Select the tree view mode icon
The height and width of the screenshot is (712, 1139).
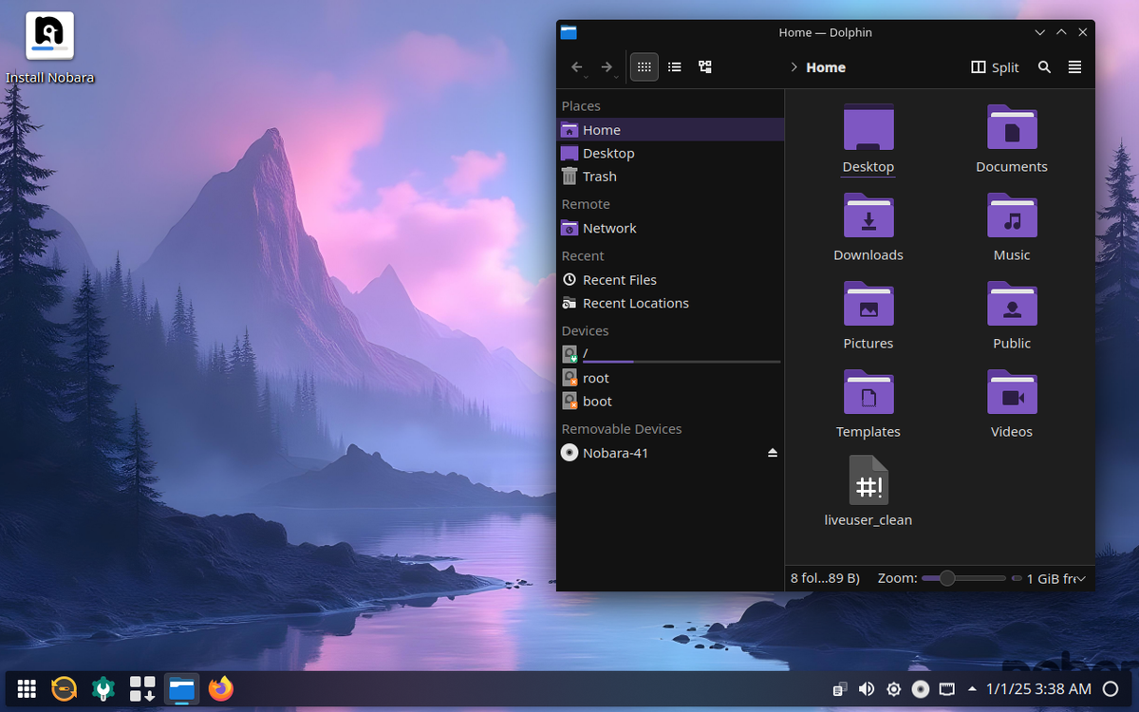pyautogui.click(x=704, y=66)
